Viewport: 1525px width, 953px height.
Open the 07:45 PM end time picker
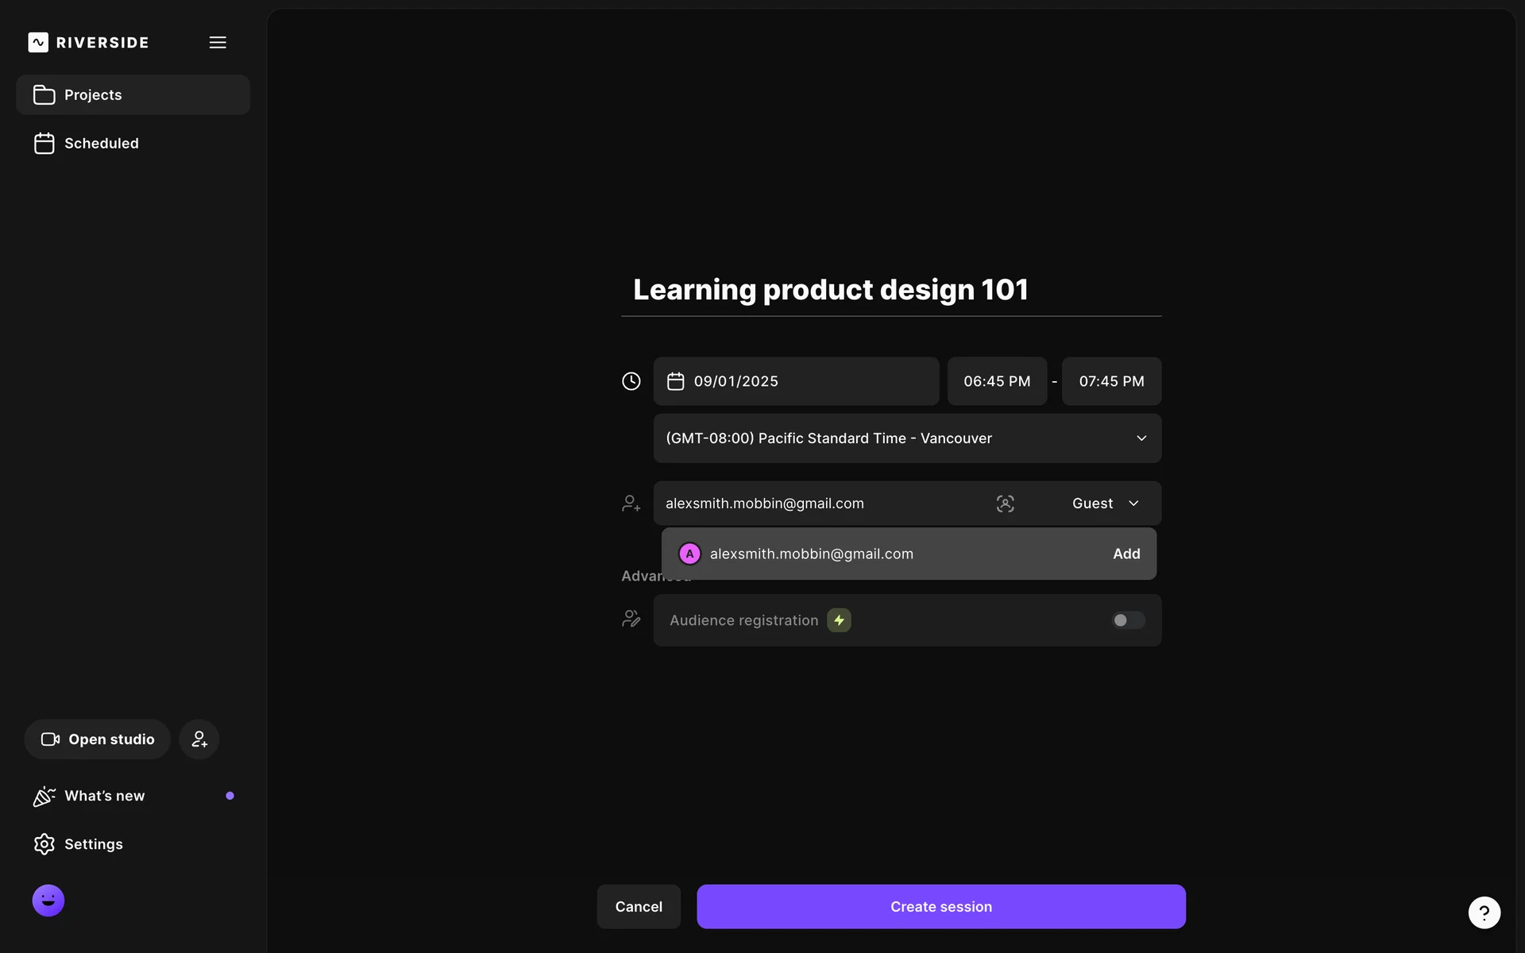(1111, 381)
